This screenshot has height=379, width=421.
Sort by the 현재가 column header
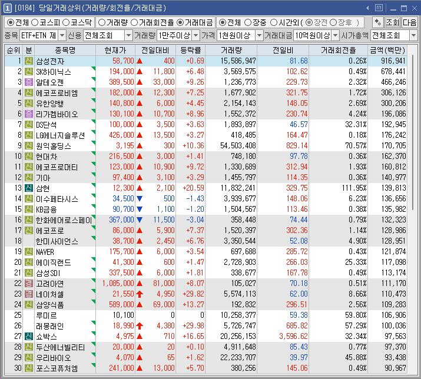click(115, 50)
